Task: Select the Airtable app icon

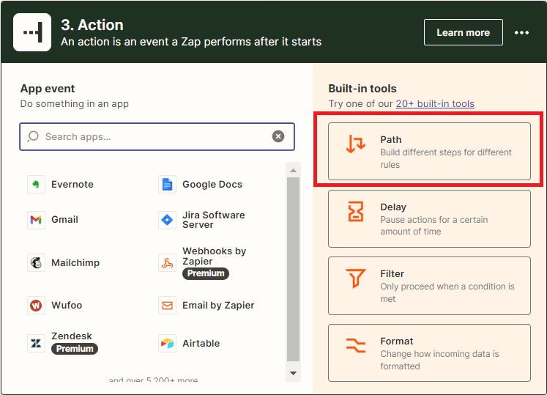Action: tap(167, 343)
